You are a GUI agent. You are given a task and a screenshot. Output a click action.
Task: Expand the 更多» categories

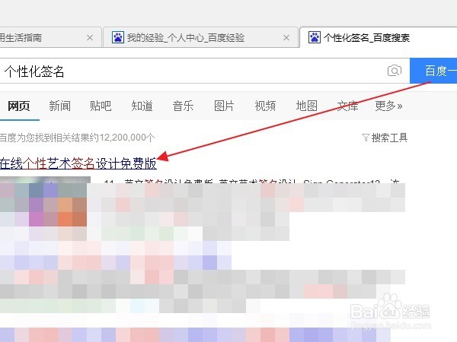[x=388, y=106]
